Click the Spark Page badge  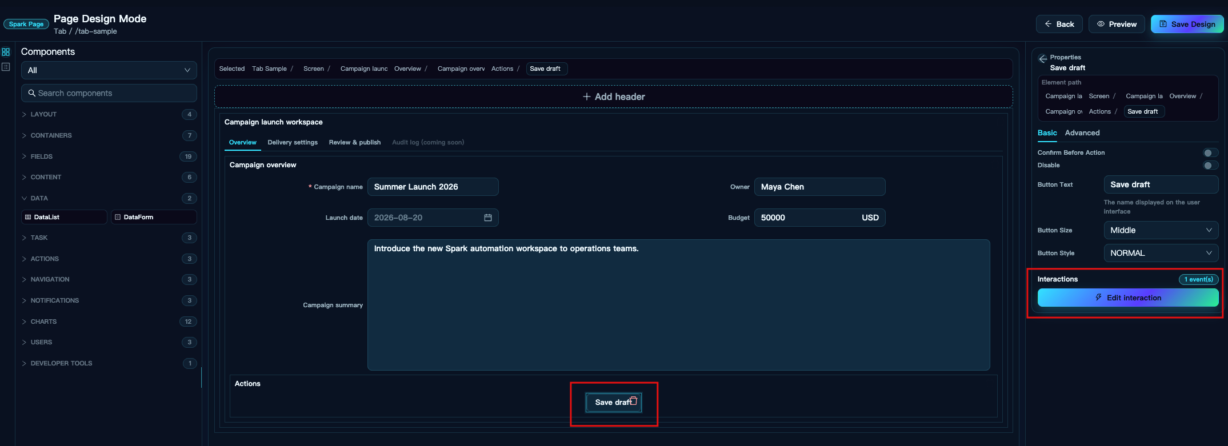tap(26, 24)
